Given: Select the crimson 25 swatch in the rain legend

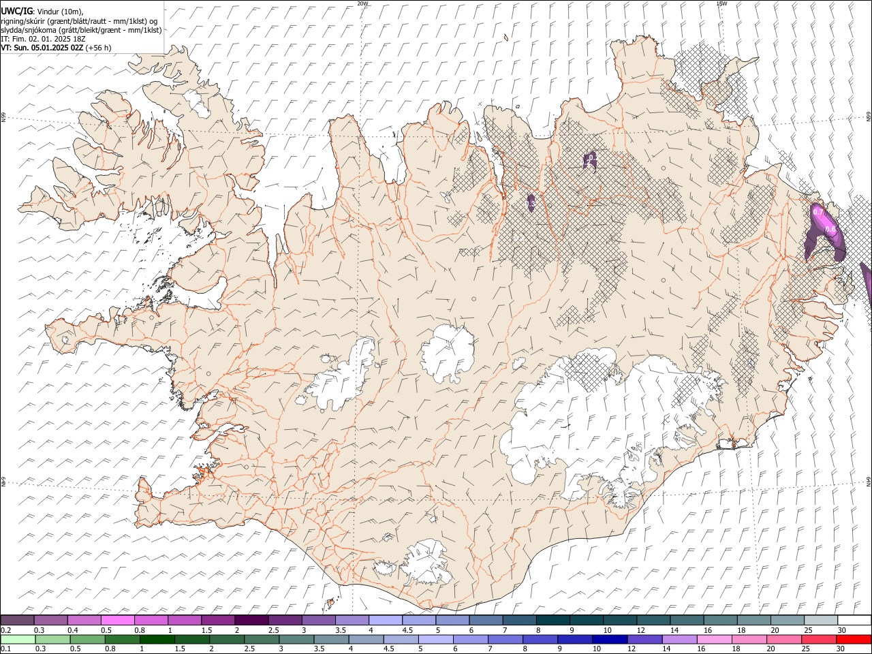Looking at the screenshot, I should (x=819, y=639).
